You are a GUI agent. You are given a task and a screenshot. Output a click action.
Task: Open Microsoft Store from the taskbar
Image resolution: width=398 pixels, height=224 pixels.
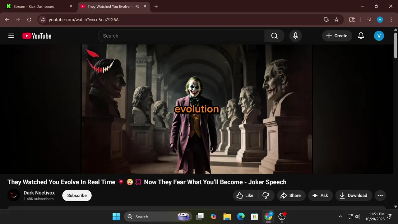point(254,217)
